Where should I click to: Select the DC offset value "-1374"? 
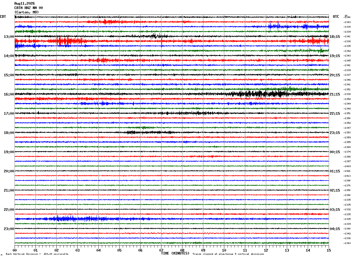tap(347, 152)
